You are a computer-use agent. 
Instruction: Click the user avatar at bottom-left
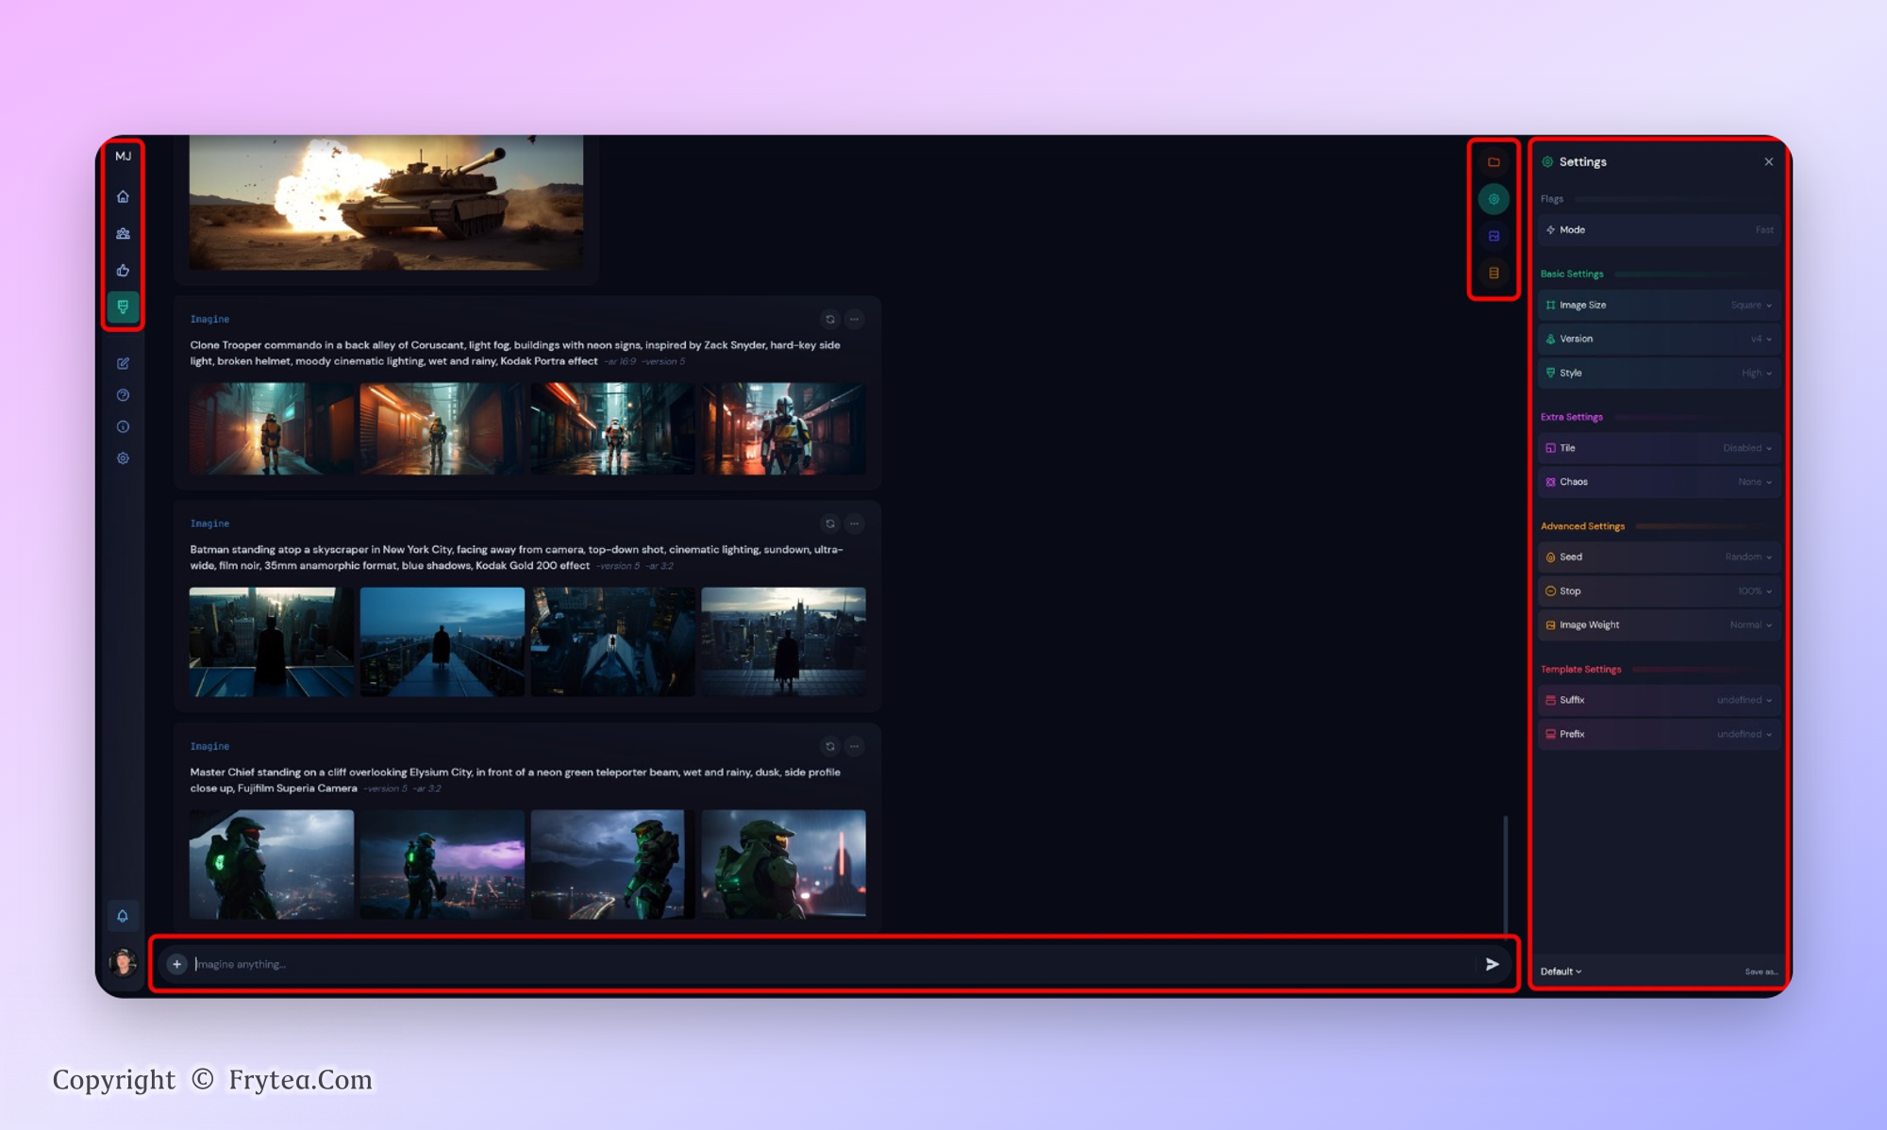(x=123, y=962)
